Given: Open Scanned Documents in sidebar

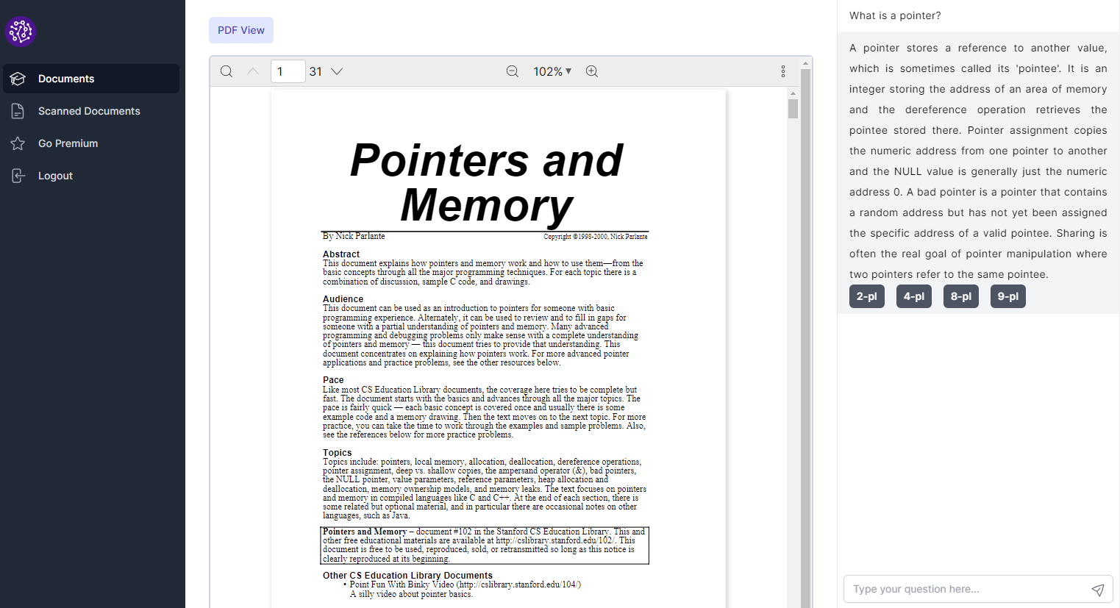Looking at the screenshot, I should (91, 111).
